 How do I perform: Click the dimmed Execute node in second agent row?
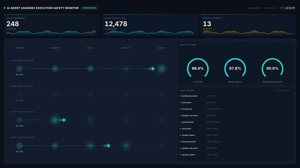coord(126,94)
